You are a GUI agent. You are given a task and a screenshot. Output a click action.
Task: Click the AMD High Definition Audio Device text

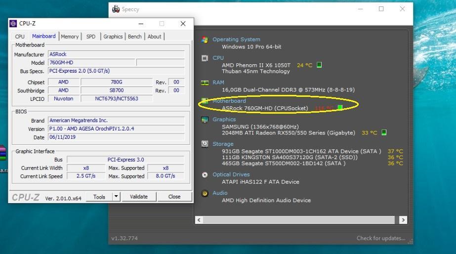click(x=266, y=201)
